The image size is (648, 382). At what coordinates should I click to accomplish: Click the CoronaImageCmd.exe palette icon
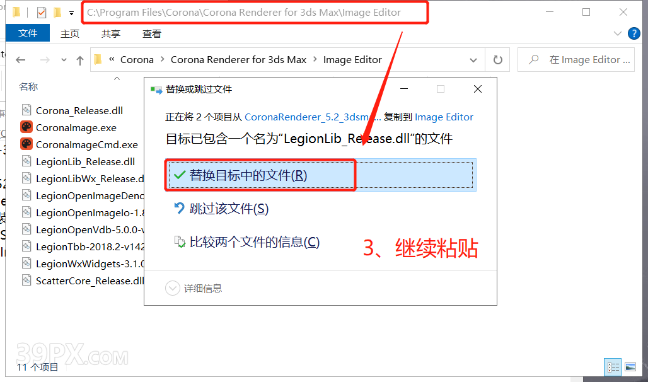coord(26,144)
